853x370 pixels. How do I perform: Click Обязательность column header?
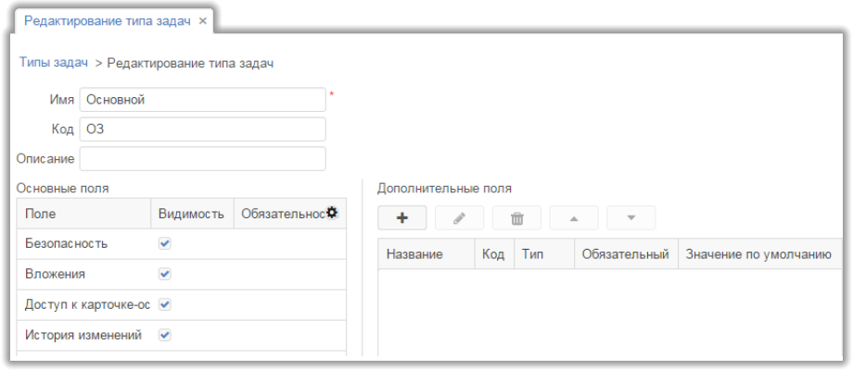289,214
